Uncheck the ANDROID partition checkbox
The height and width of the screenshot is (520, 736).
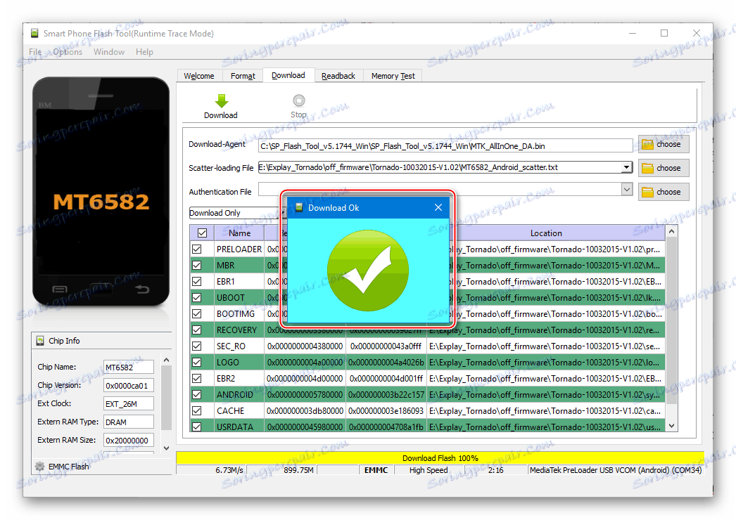(x=197, y=395)
